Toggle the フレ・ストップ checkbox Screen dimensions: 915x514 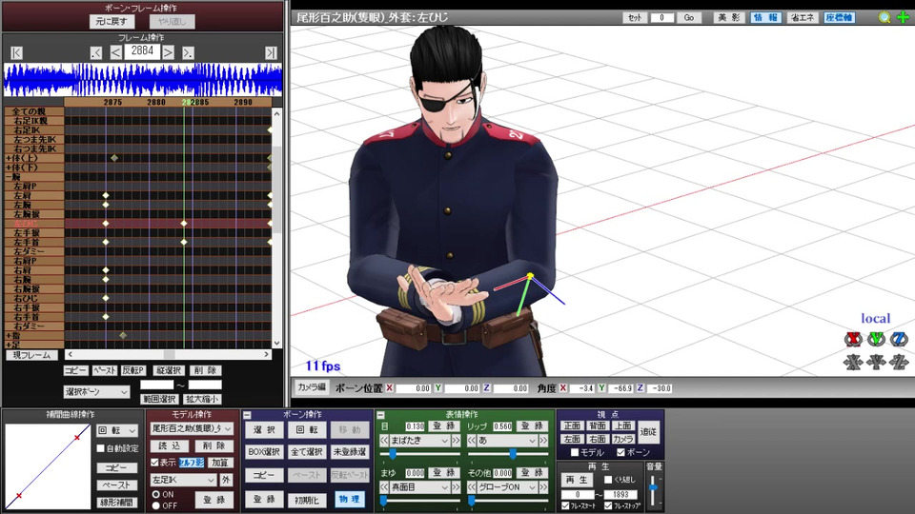coord(608,505)
